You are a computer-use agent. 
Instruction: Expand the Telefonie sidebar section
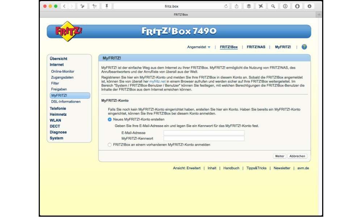(x=58, y=109)
